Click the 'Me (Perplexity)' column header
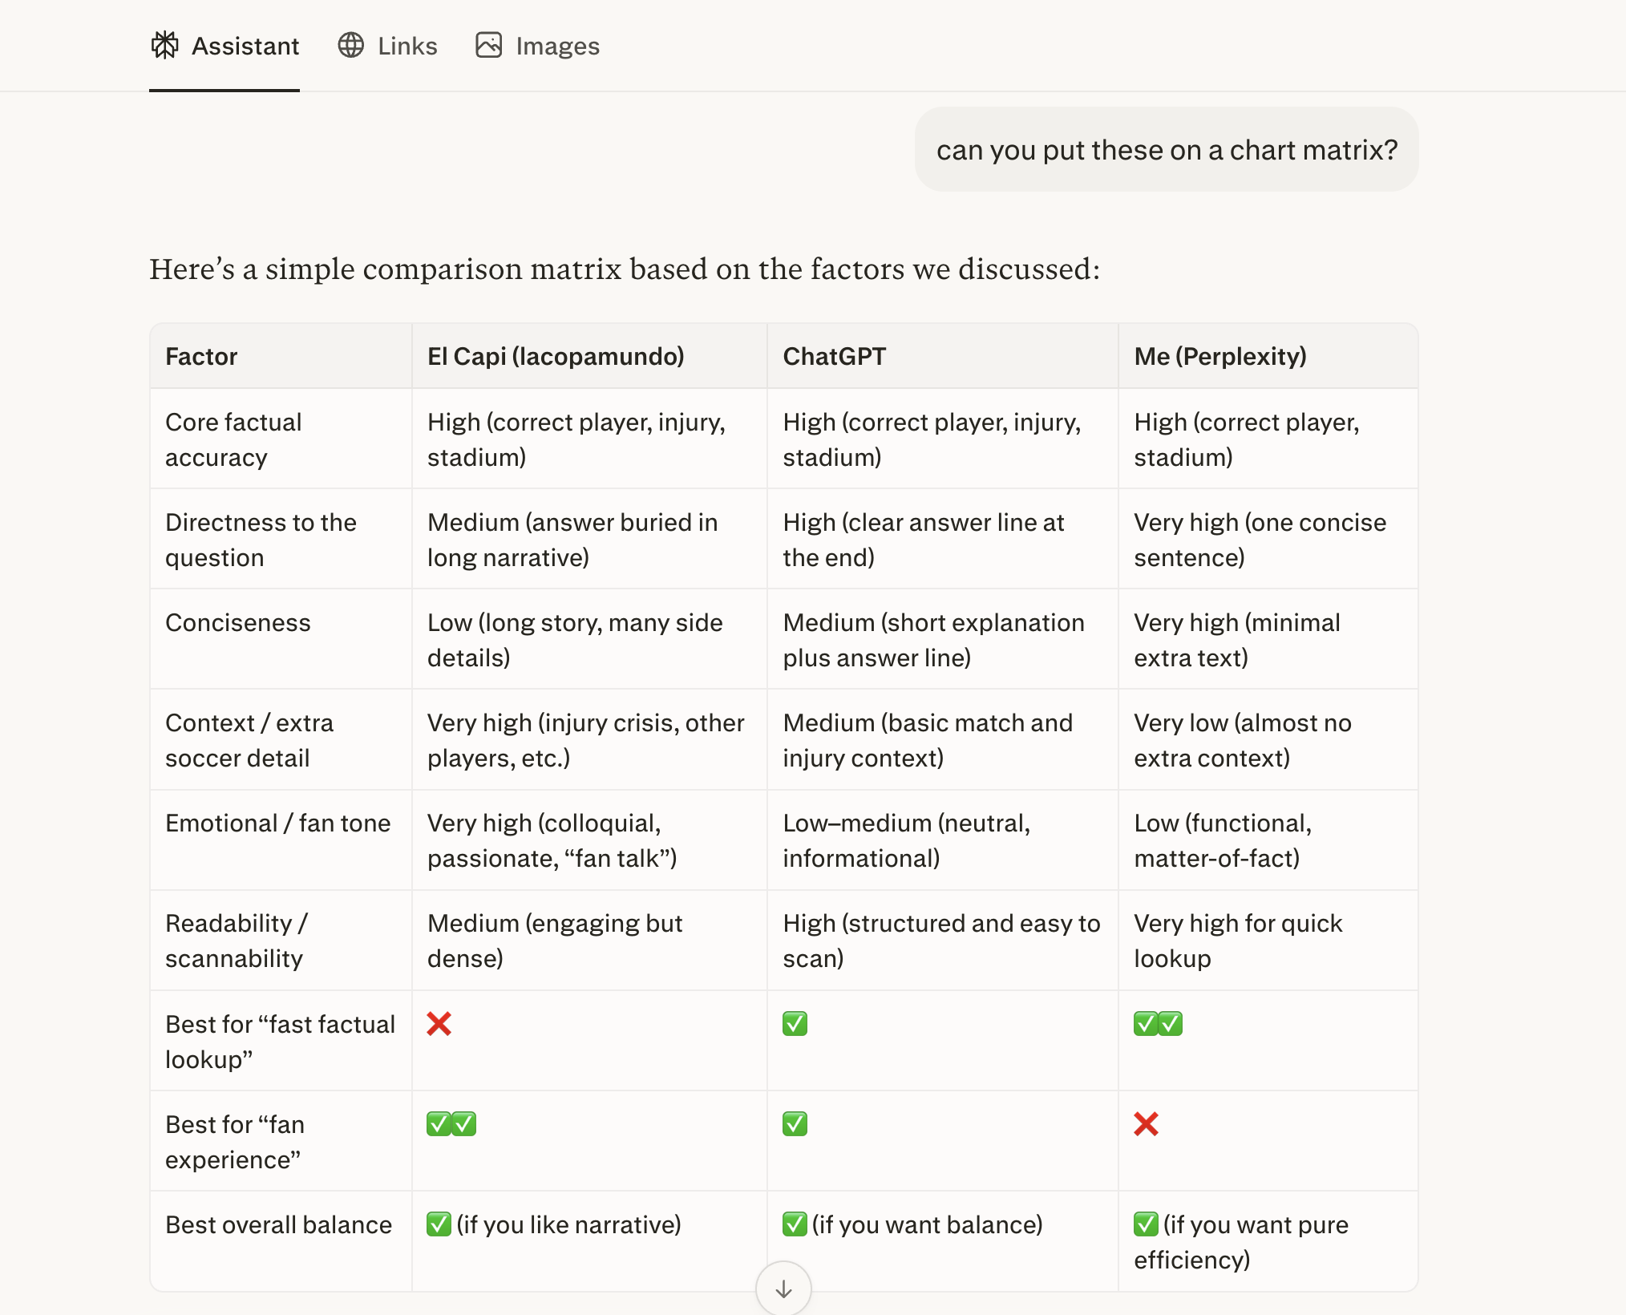Viewport: 1626px width, 1315px height. [x=1219, y=356]
